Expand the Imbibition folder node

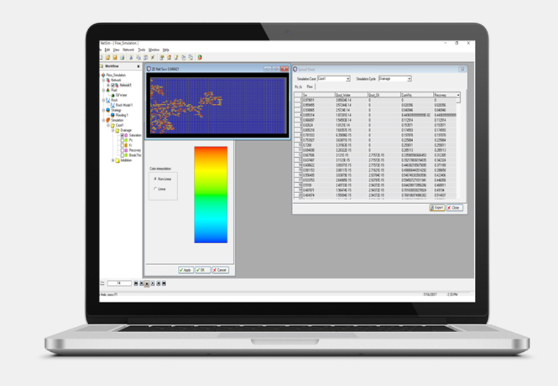coord(113,160)
